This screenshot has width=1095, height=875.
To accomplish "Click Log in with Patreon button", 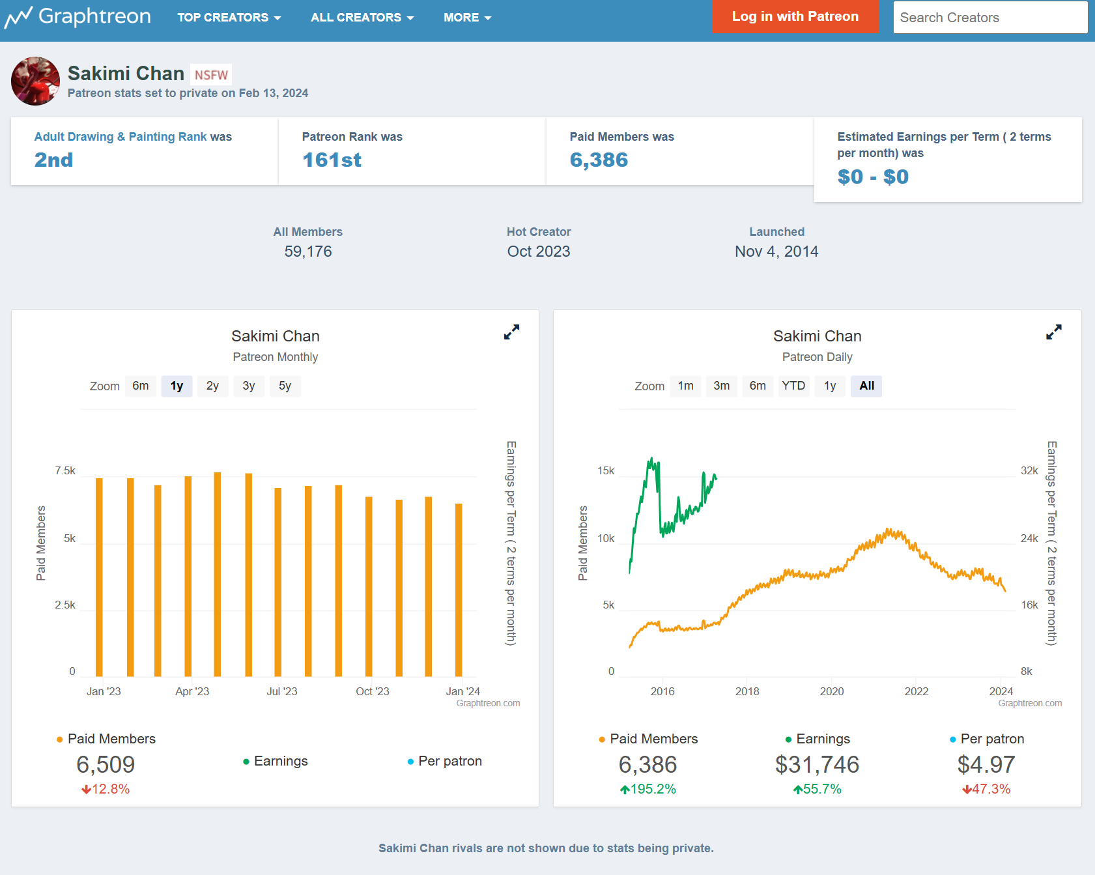I will coord(795,16).
